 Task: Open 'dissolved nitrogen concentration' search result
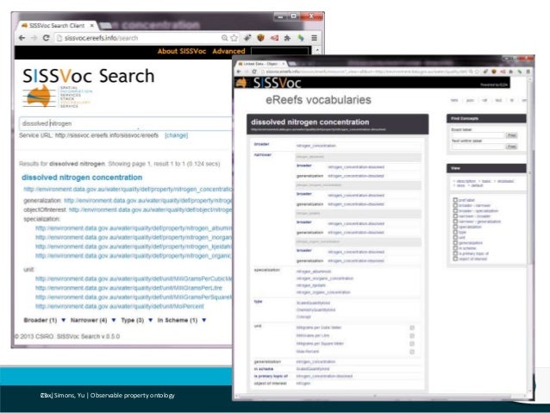[x=82, y=178]
